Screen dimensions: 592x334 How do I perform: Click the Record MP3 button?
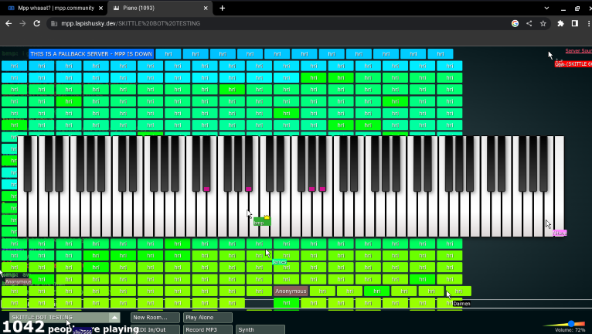pyautogui.click(x=208, y=329)
